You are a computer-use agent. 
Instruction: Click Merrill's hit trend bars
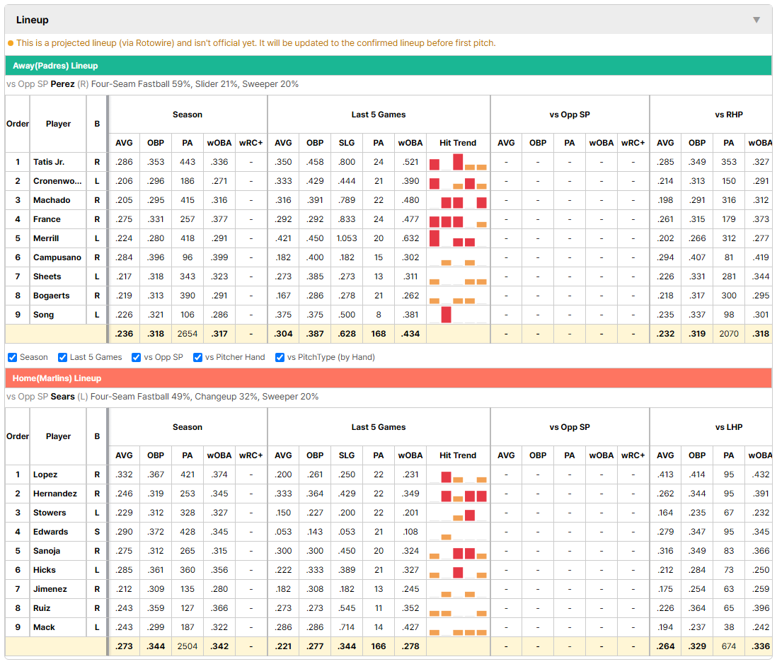(x=458, y=238)
